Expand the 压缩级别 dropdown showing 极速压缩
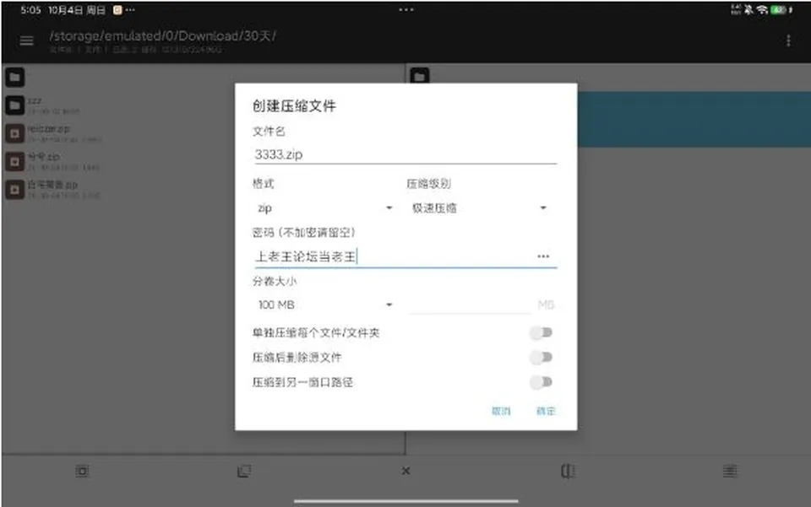The image size is (811, 507). [x=478, y=208]
